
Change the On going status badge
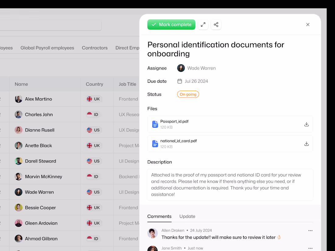click(188, 94)
